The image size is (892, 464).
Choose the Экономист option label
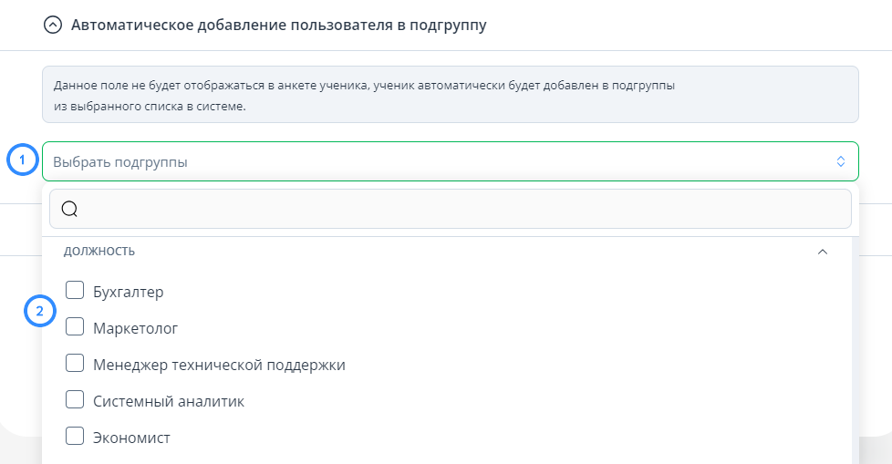(131, 438)
